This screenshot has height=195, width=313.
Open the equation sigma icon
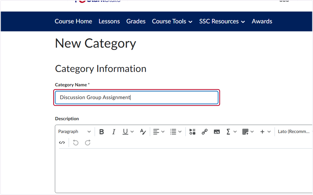[x=228, y=132]
